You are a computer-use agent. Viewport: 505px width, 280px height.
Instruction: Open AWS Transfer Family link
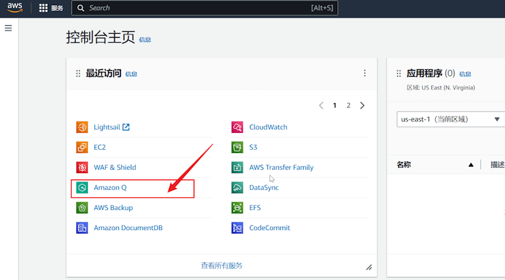[281, 167]
